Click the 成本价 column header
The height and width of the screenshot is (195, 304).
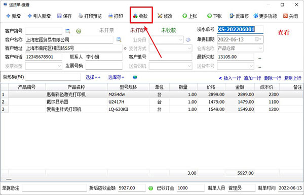(267, 87)
